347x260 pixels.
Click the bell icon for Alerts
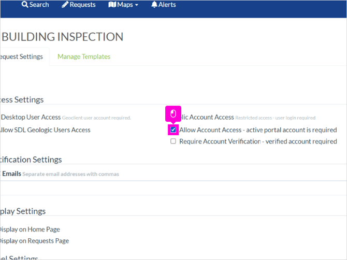point(154,5)
